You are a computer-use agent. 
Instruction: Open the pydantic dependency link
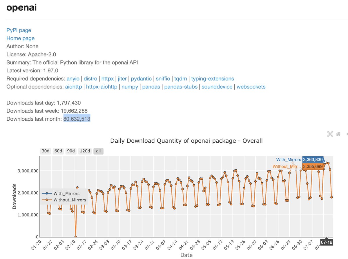141,79
